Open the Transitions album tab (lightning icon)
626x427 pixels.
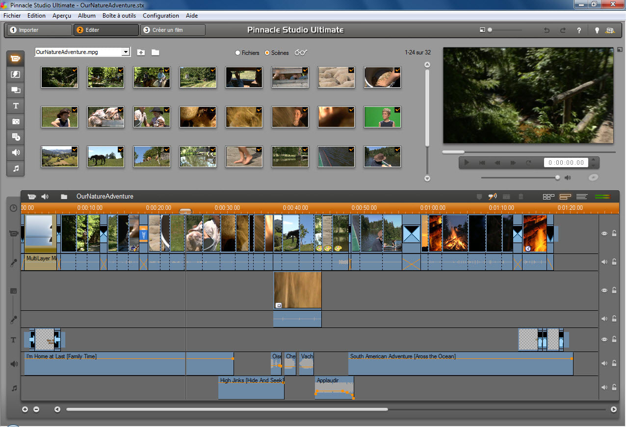(x=15, y=75)
